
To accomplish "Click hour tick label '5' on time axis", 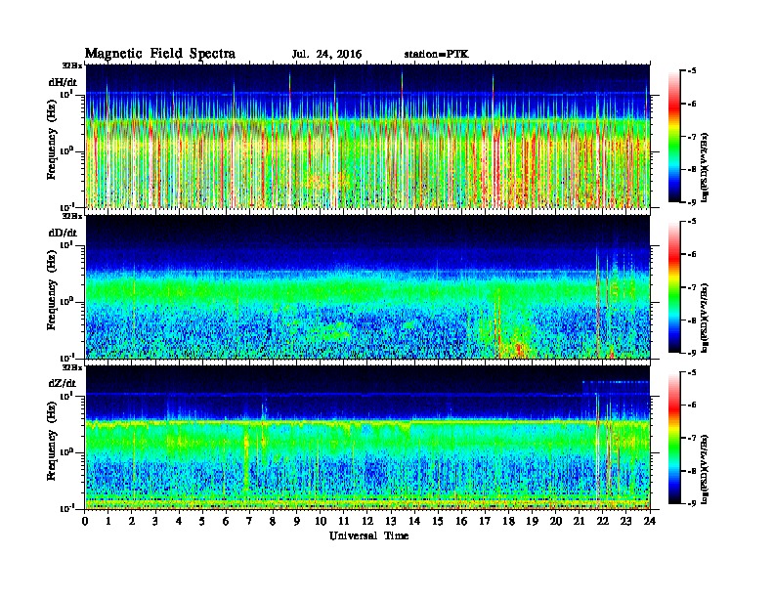I will [x=202, y=522].
